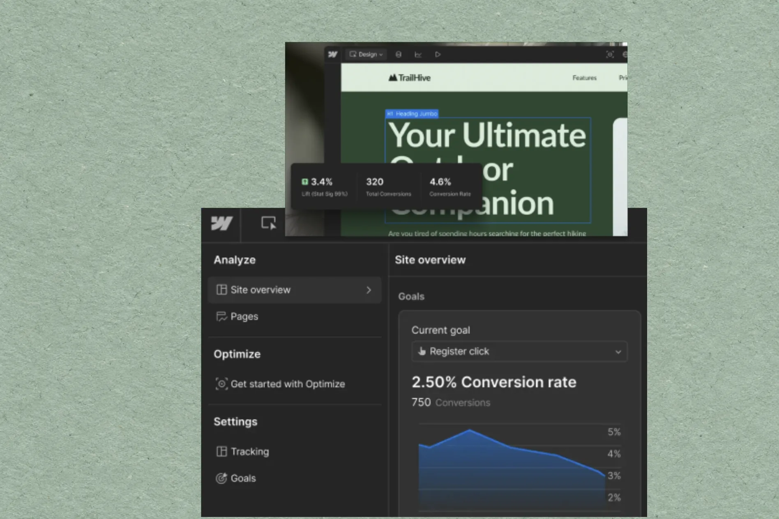Open the Design mode dropdown
The image size is (779, 519).
[x=366, y=54]
